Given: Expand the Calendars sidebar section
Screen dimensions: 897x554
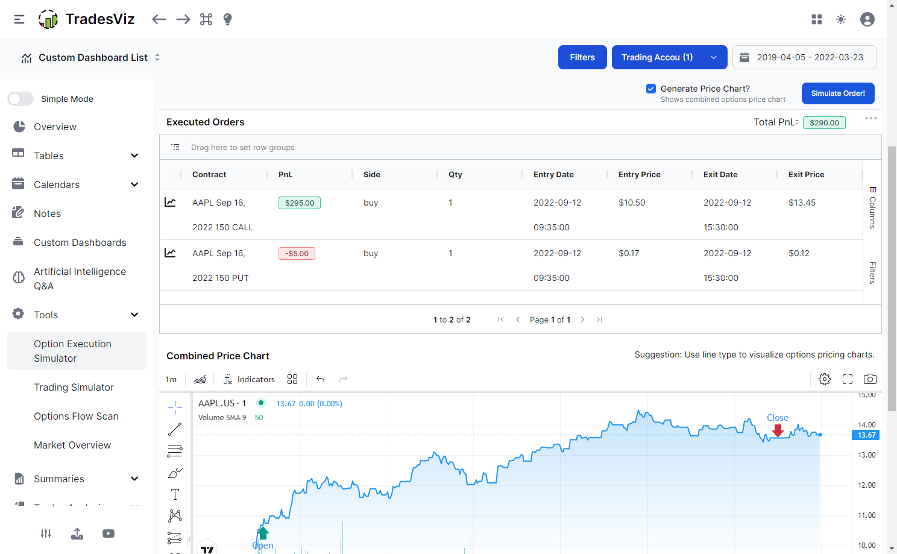Looking at the screenshot, I should point(134,184).
